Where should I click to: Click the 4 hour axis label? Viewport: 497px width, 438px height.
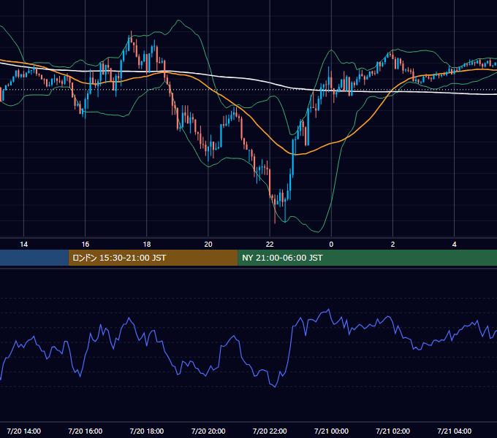coord(454,245)
